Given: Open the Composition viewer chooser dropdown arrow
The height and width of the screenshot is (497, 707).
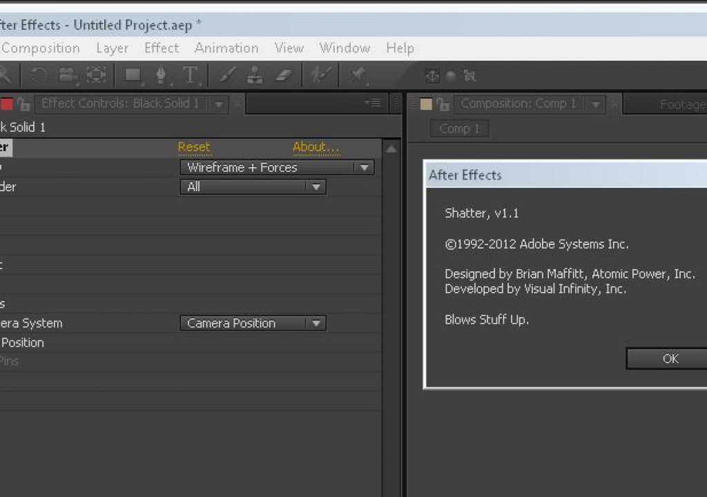Looking at the screenshot, I should [596, 105].
